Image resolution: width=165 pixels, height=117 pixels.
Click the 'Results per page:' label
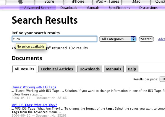coord(146,79)
